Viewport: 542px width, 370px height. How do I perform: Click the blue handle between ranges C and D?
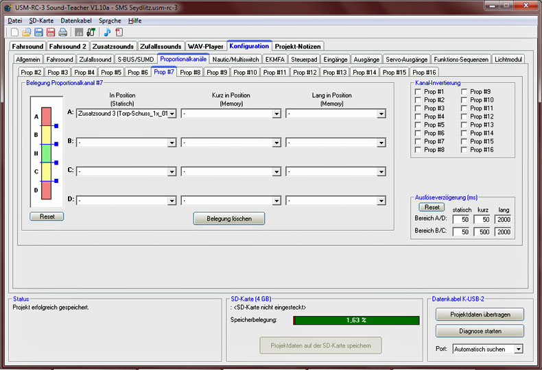tap(56, 181)
